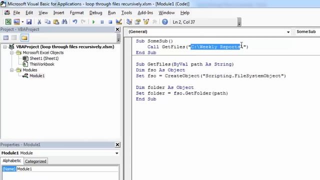
Task: Open the Project Explorer toolbar icon
Action: coord(129,22)
